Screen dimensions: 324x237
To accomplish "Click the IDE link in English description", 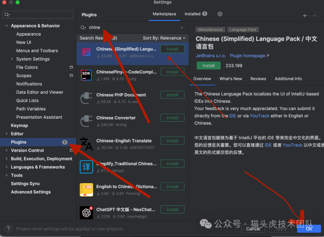I will (x=232, y=116).
